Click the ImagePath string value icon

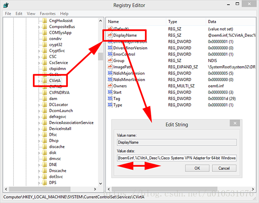(110, 67)
